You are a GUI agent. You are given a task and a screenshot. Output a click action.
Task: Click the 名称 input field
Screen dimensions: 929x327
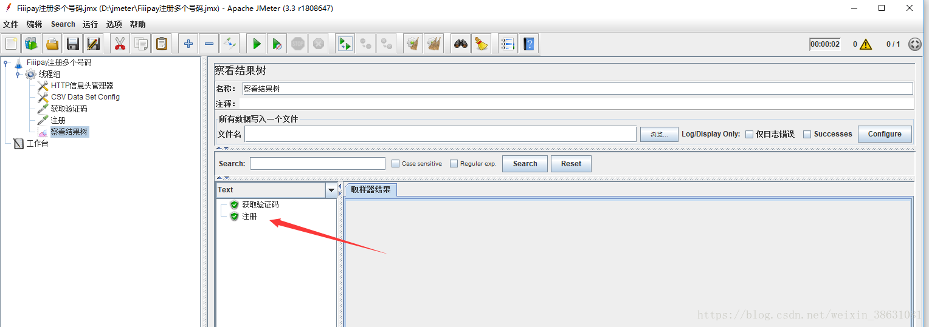pyautogui.click(x=578, y=89)
